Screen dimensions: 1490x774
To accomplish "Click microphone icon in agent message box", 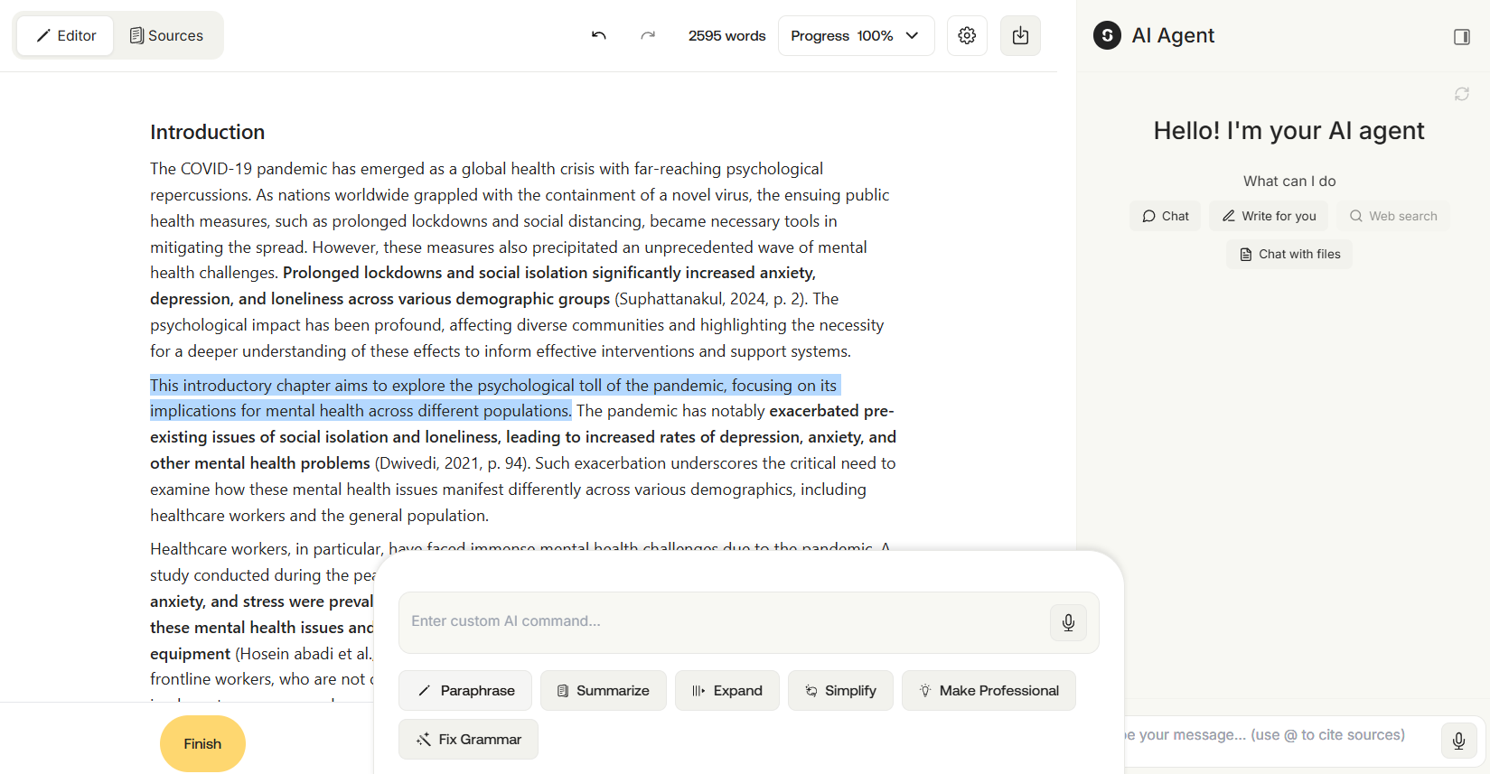I will [x=1458, y=741].
